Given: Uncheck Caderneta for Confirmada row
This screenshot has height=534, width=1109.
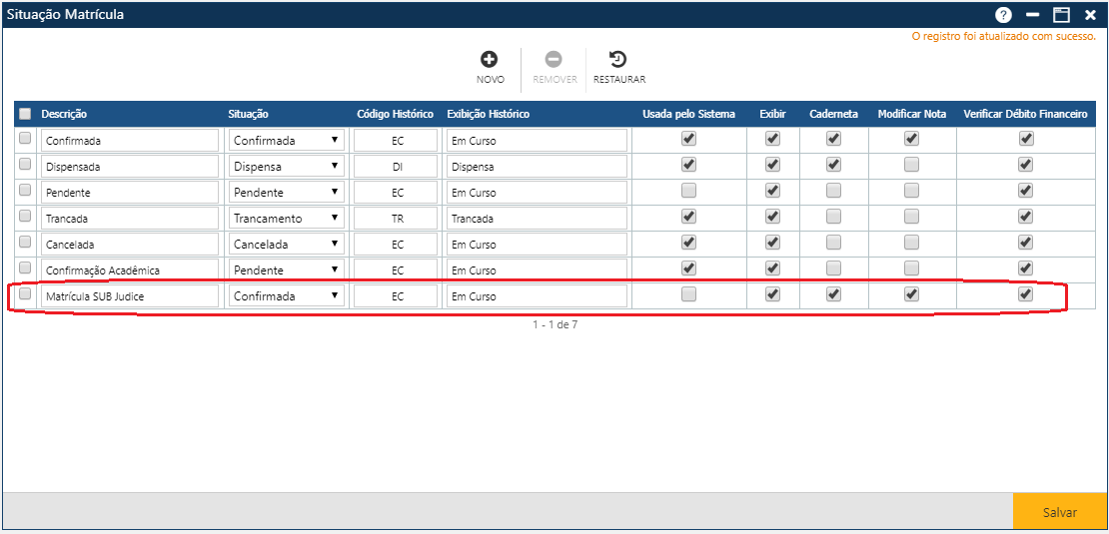Looking at the screenshot, I should click(833, 139).
